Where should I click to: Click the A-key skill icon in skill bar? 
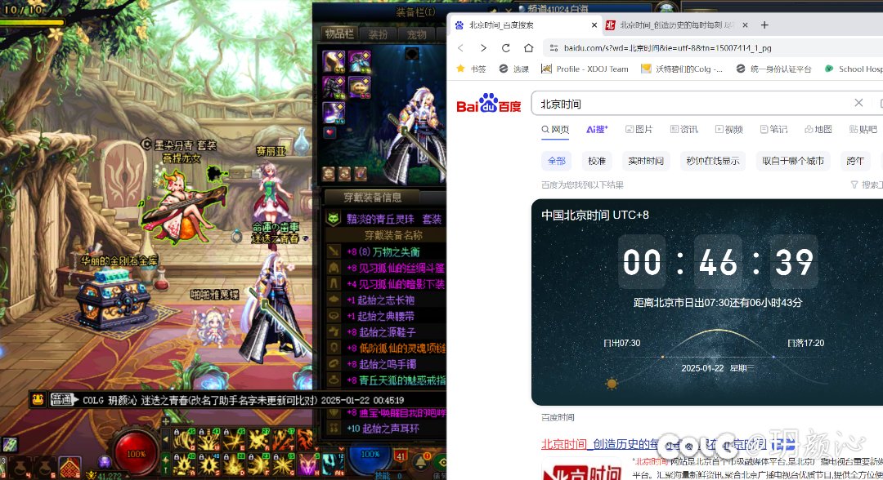click(184, 464)
